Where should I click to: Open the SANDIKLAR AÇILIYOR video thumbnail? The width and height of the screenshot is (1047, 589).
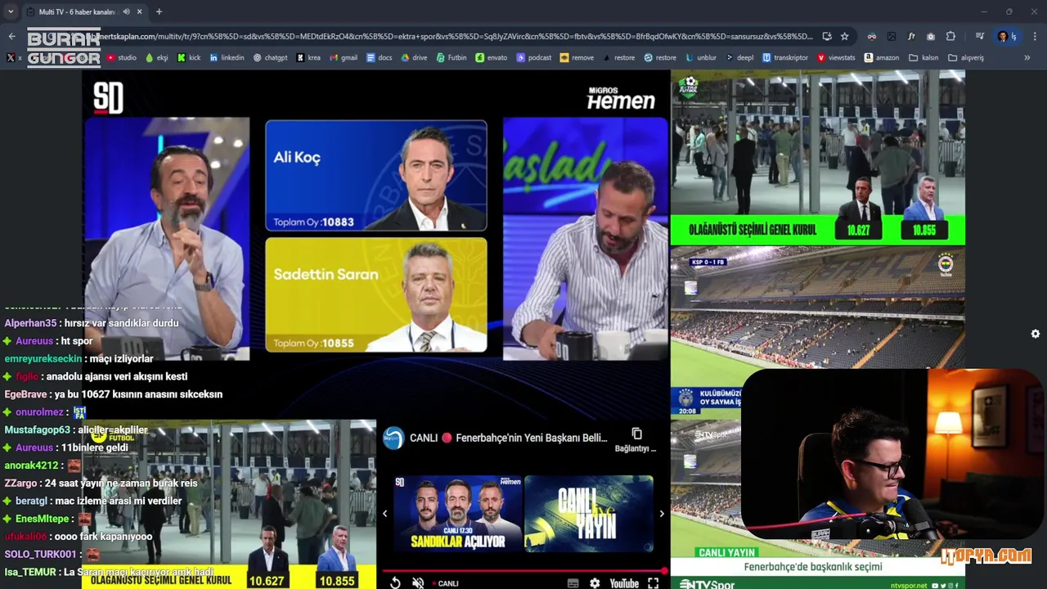pyautogui.click(x=457, y=514)
